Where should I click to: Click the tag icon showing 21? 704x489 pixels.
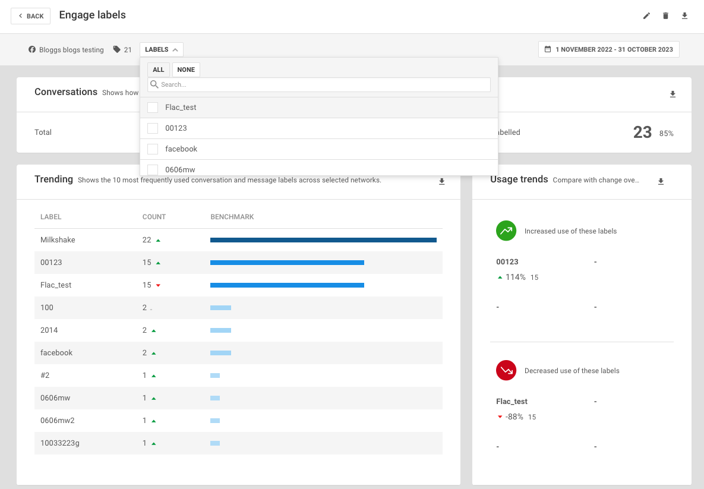click(x=117, y=50)
